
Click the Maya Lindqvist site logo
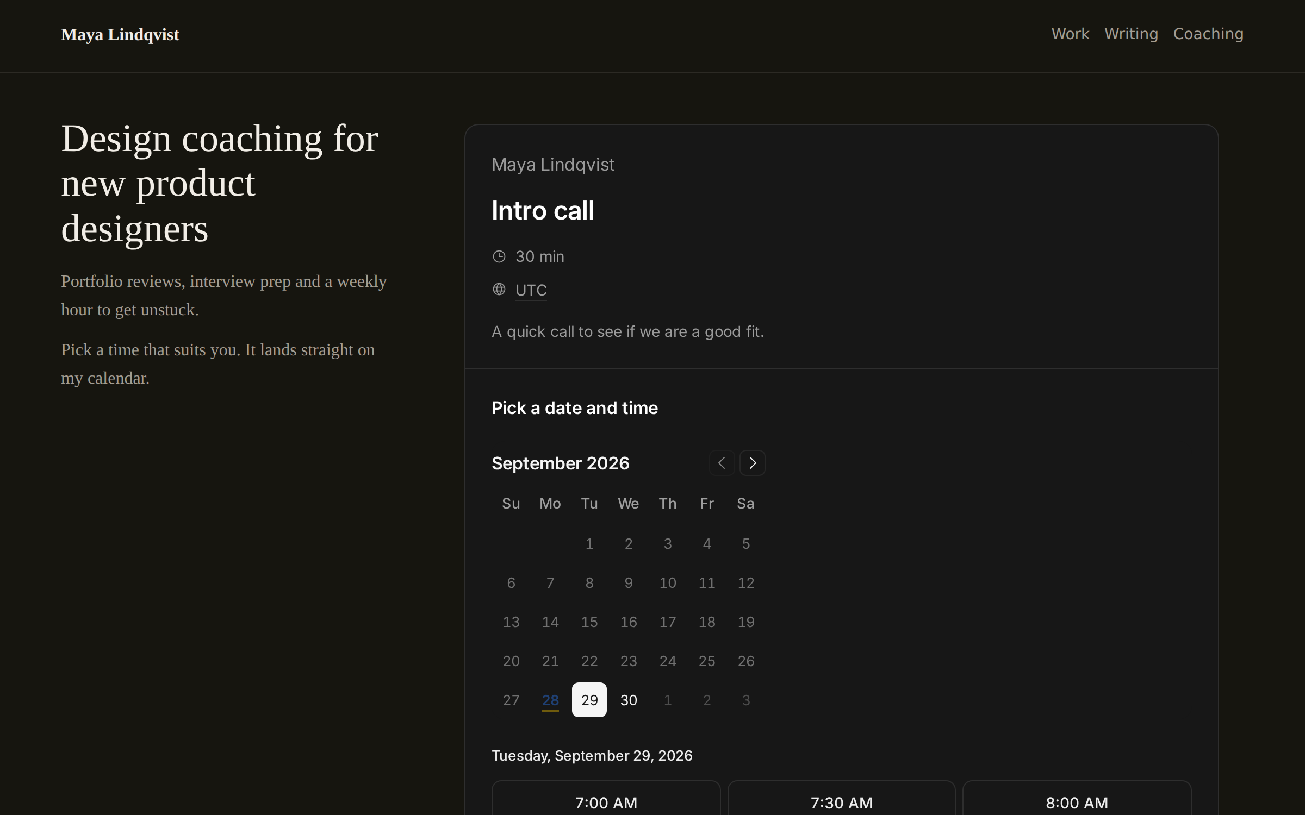(120, 35)
